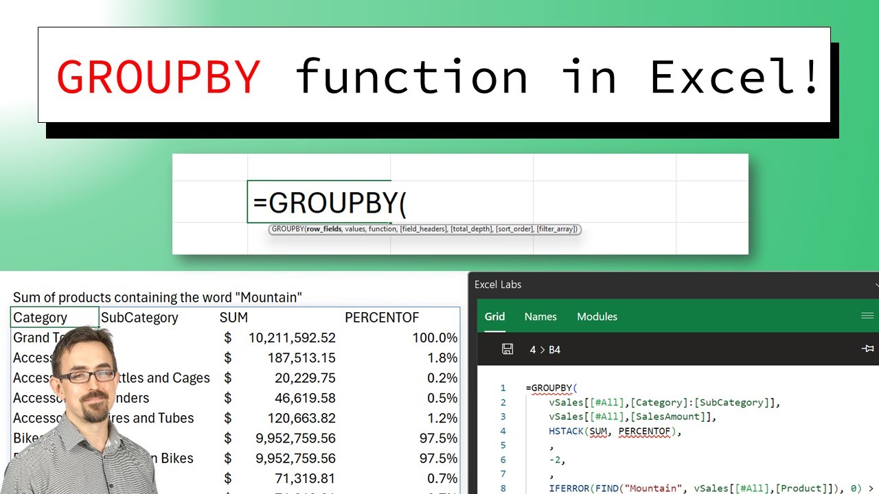Click row_fields in the GROUPBY tooltip

pos(323,229)
